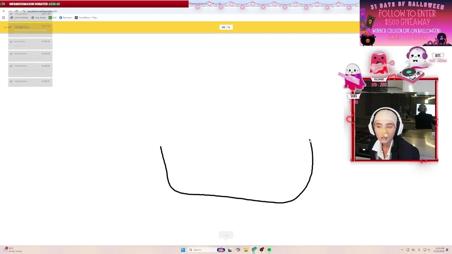Open the Add to Wishlist bookmark

[19, 18]
